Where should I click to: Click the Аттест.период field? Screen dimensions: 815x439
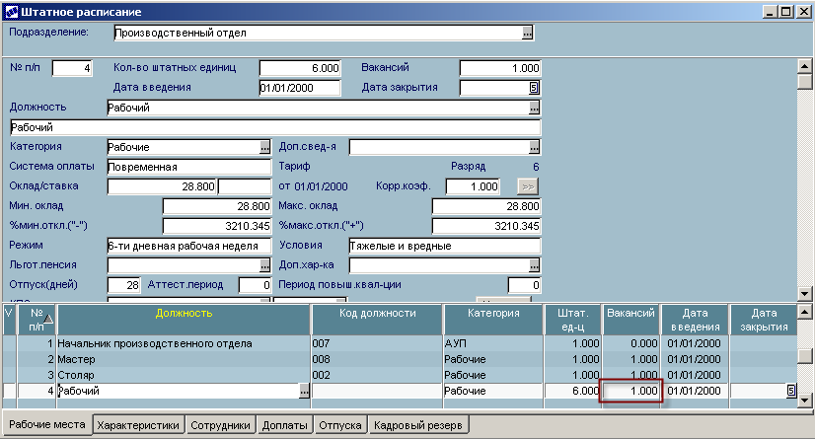point(255,285)
